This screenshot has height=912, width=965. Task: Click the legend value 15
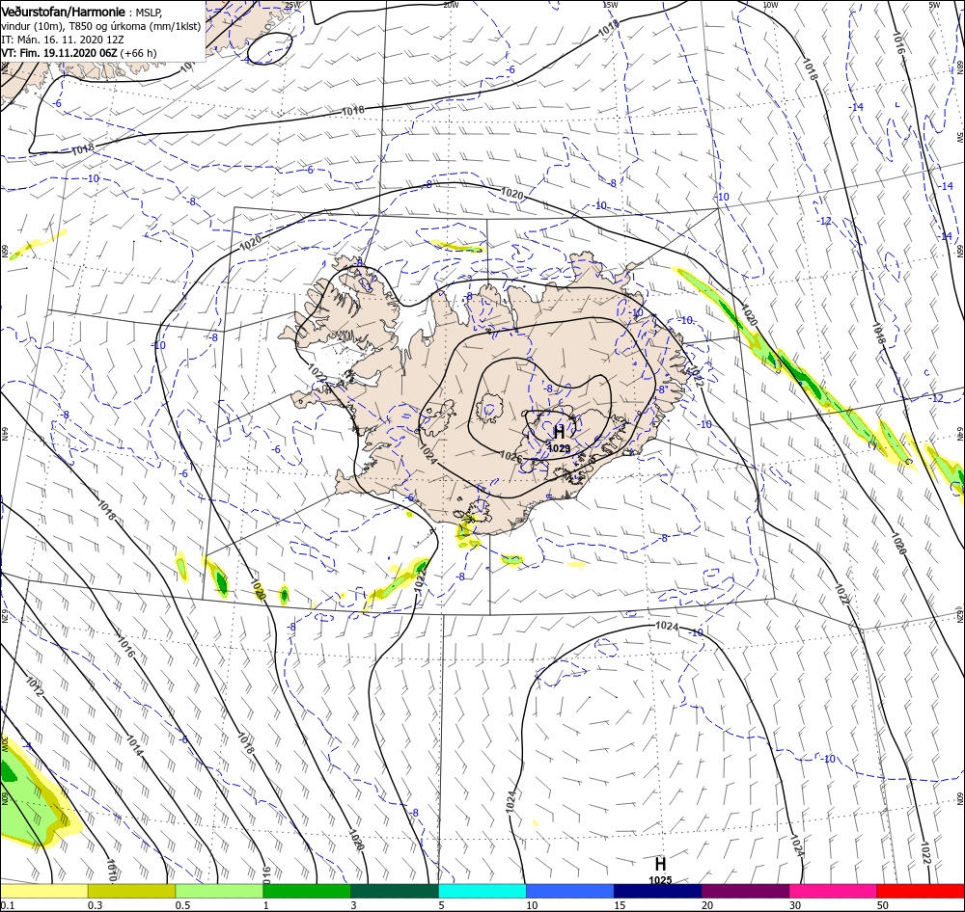[x=620, y=905]
